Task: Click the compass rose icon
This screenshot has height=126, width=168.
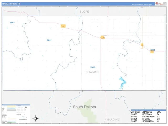Action: 35,119
